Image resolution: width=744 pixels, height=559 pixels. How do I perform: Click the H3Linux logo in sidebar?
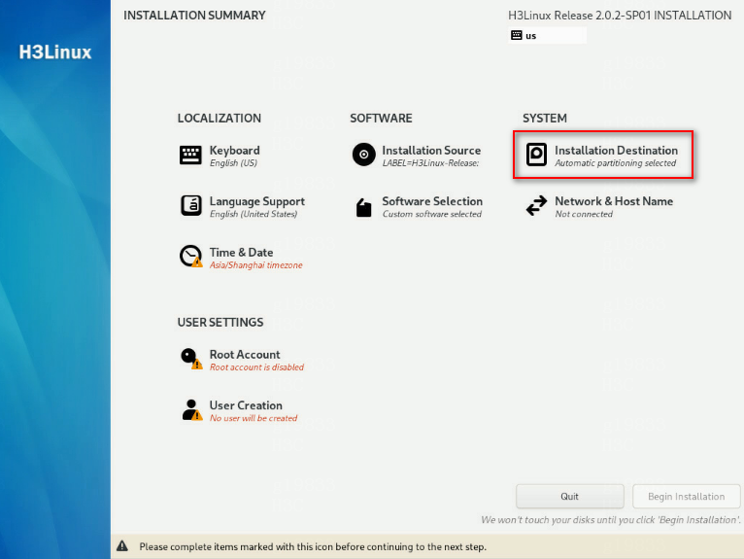pyautogui.click(x=55, y=52)
